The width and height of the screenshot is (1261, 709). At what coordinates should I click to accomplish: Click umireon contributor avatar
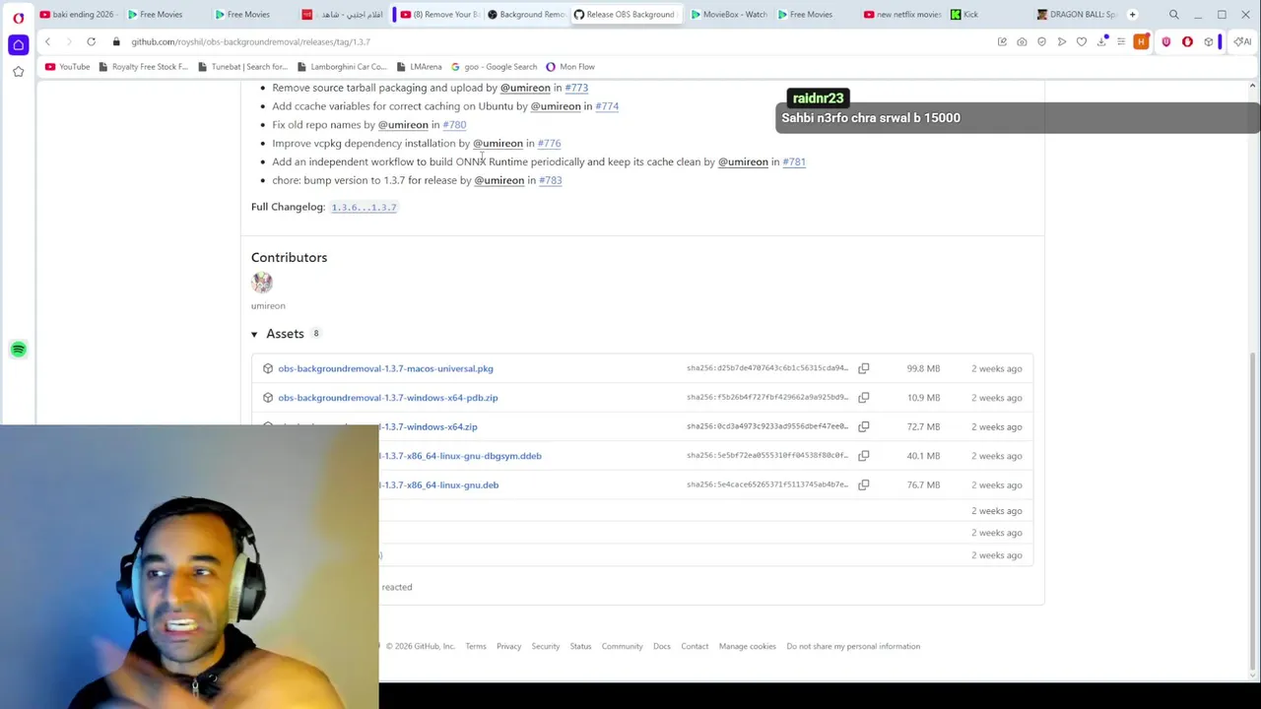point(262,283)
